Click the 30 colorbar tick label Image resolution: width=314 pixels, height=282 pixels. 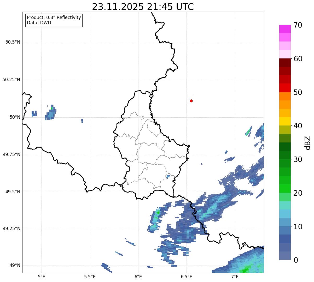[298, 159]
